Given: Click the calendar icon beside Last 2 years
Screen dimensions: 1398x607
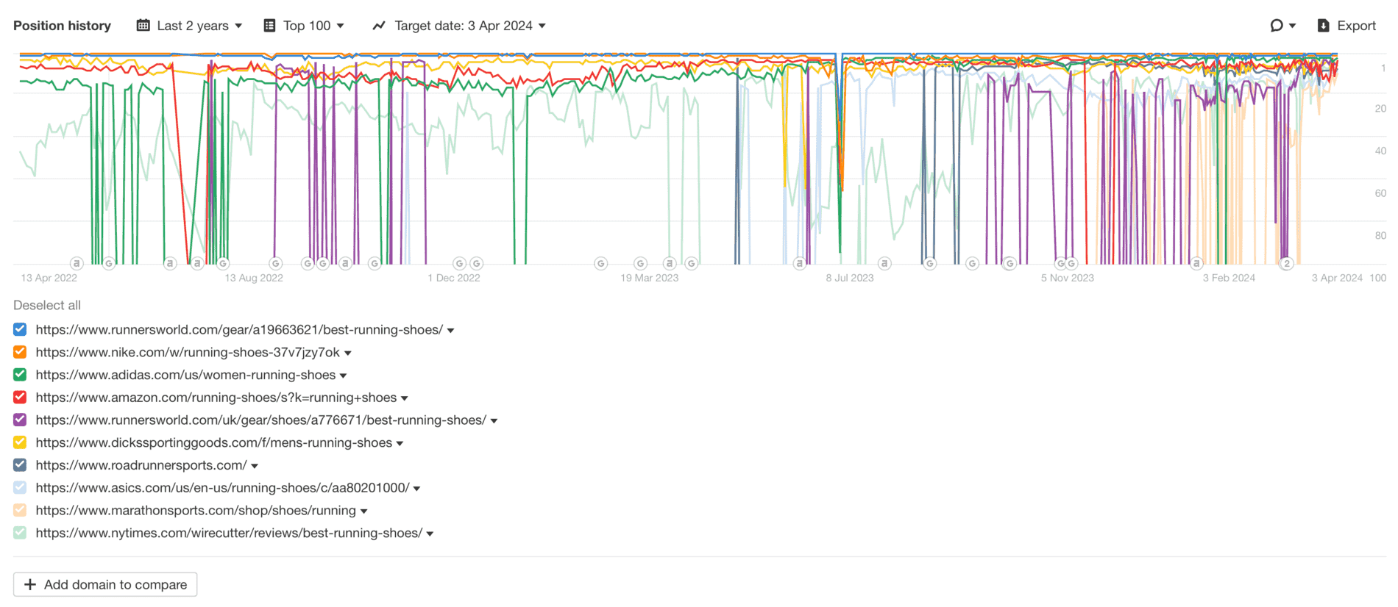Looking at the screenshot, I should pos(143,26).
